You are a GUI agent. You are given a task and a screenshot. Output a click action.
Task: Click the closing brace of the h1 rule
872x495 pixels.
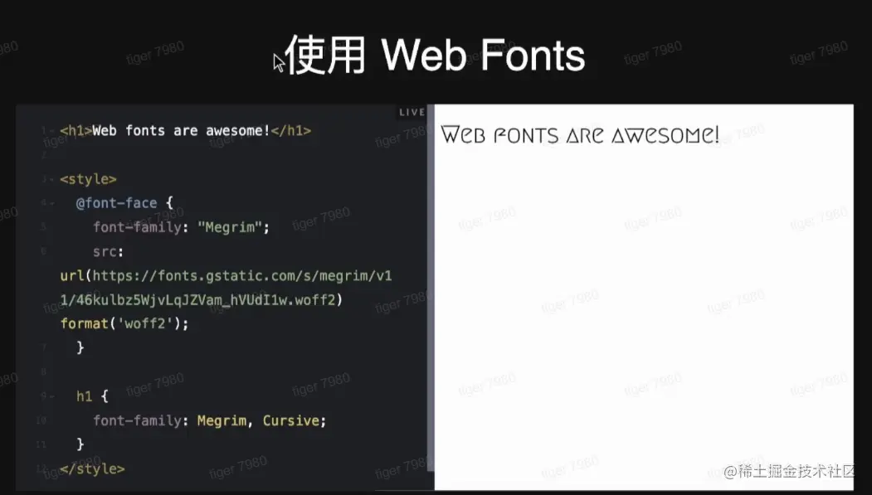[x=80, y=444]
